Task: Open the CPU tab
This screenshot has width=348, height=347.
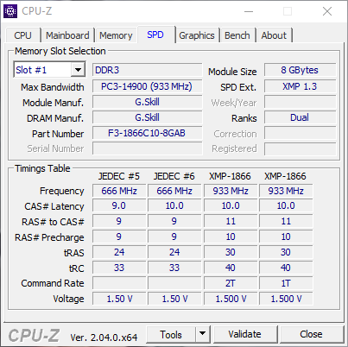Action: (22, 35)
